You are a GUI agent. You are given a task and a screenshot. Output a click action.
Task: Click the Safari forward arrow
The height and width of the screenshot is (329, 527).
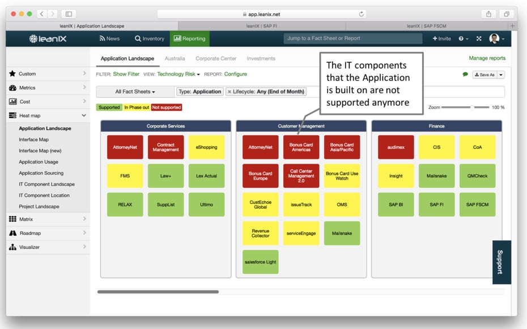point(52,14)
